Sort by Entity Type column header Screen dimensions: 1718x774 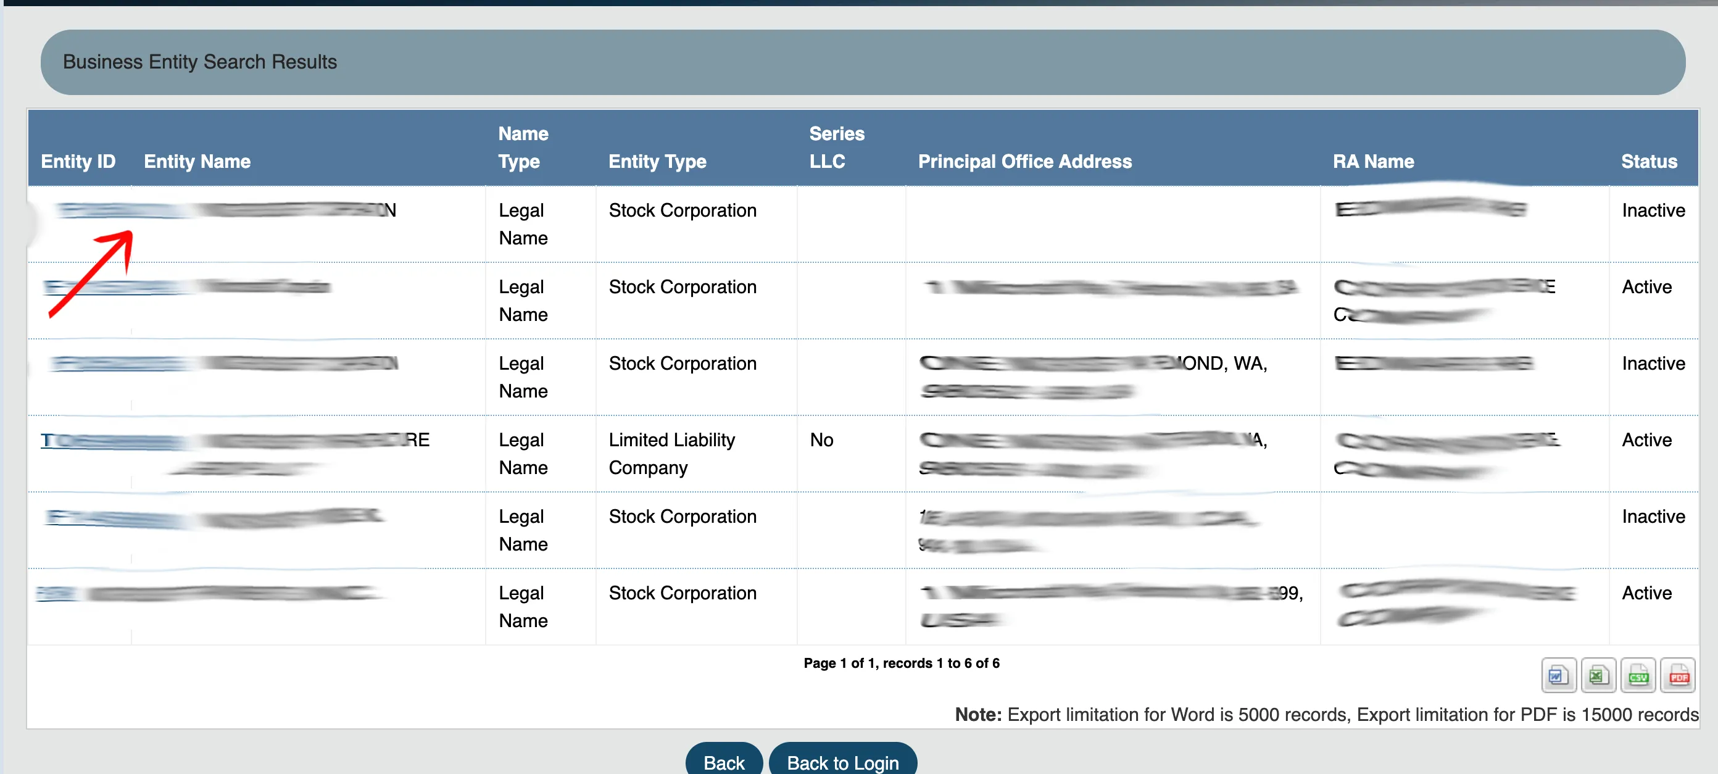(x=657, y=162)
